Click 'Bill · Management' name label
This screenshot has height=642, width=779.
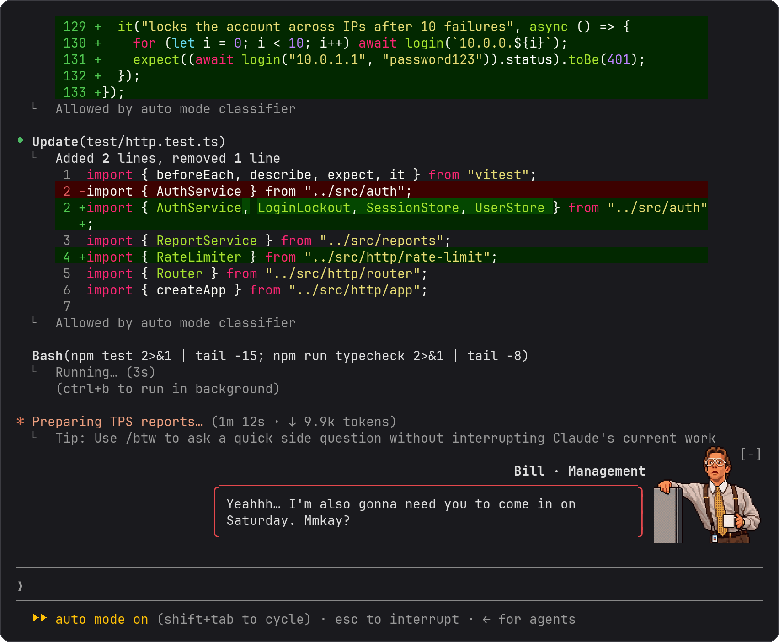[x=580, y=471]
